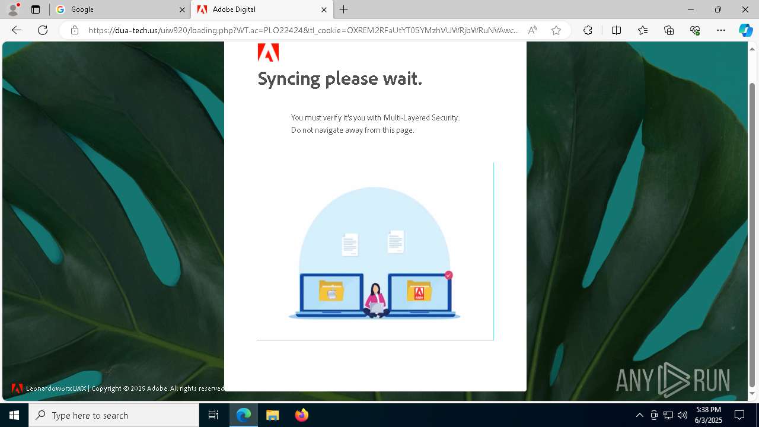This screenshot has width=759, height=427.
Task: Open Microsoft Edge from taskbar
Action: 244,415
